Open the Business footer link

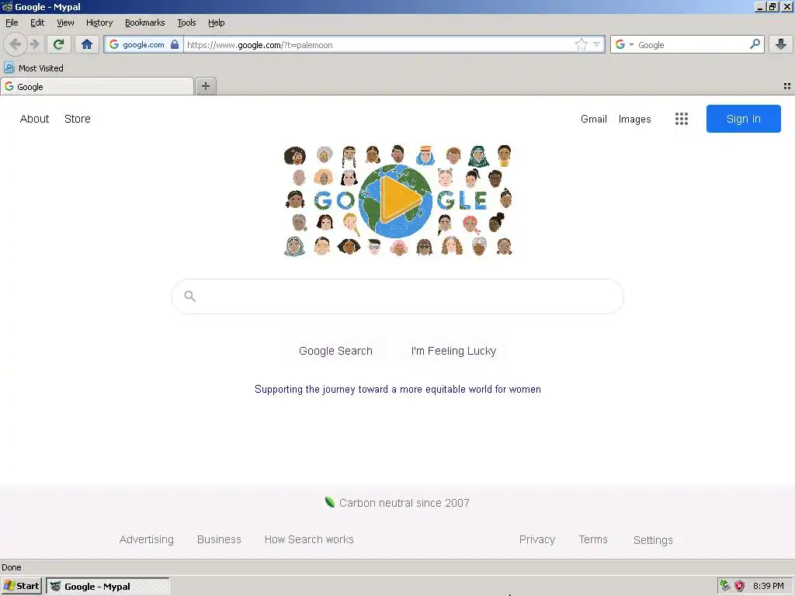click(219, 539)
